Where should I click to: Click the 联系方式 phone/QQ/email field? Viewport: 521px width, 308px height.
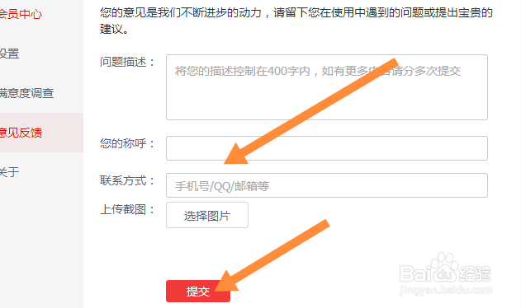(327, 185)
